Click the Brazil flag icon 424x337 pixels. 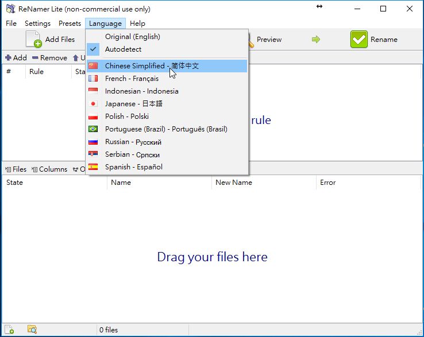tap(93, 129)
